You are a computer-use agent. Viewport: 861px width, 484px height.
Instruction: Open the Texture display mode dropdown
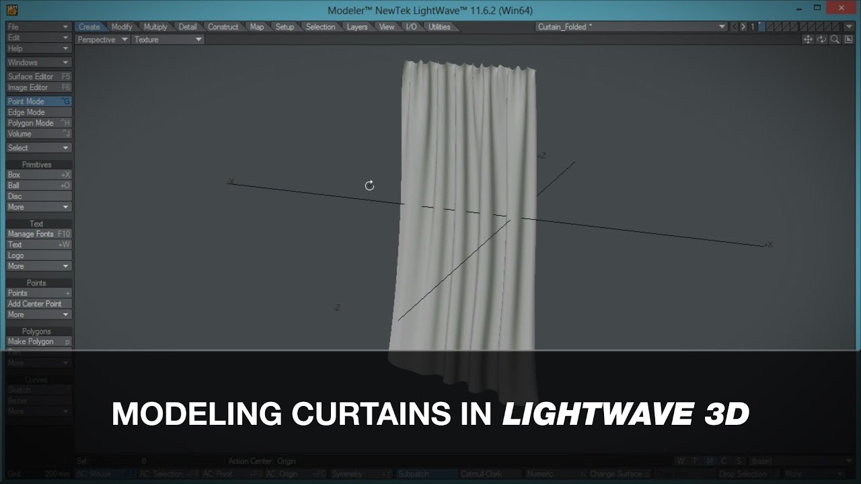[167, 40]
